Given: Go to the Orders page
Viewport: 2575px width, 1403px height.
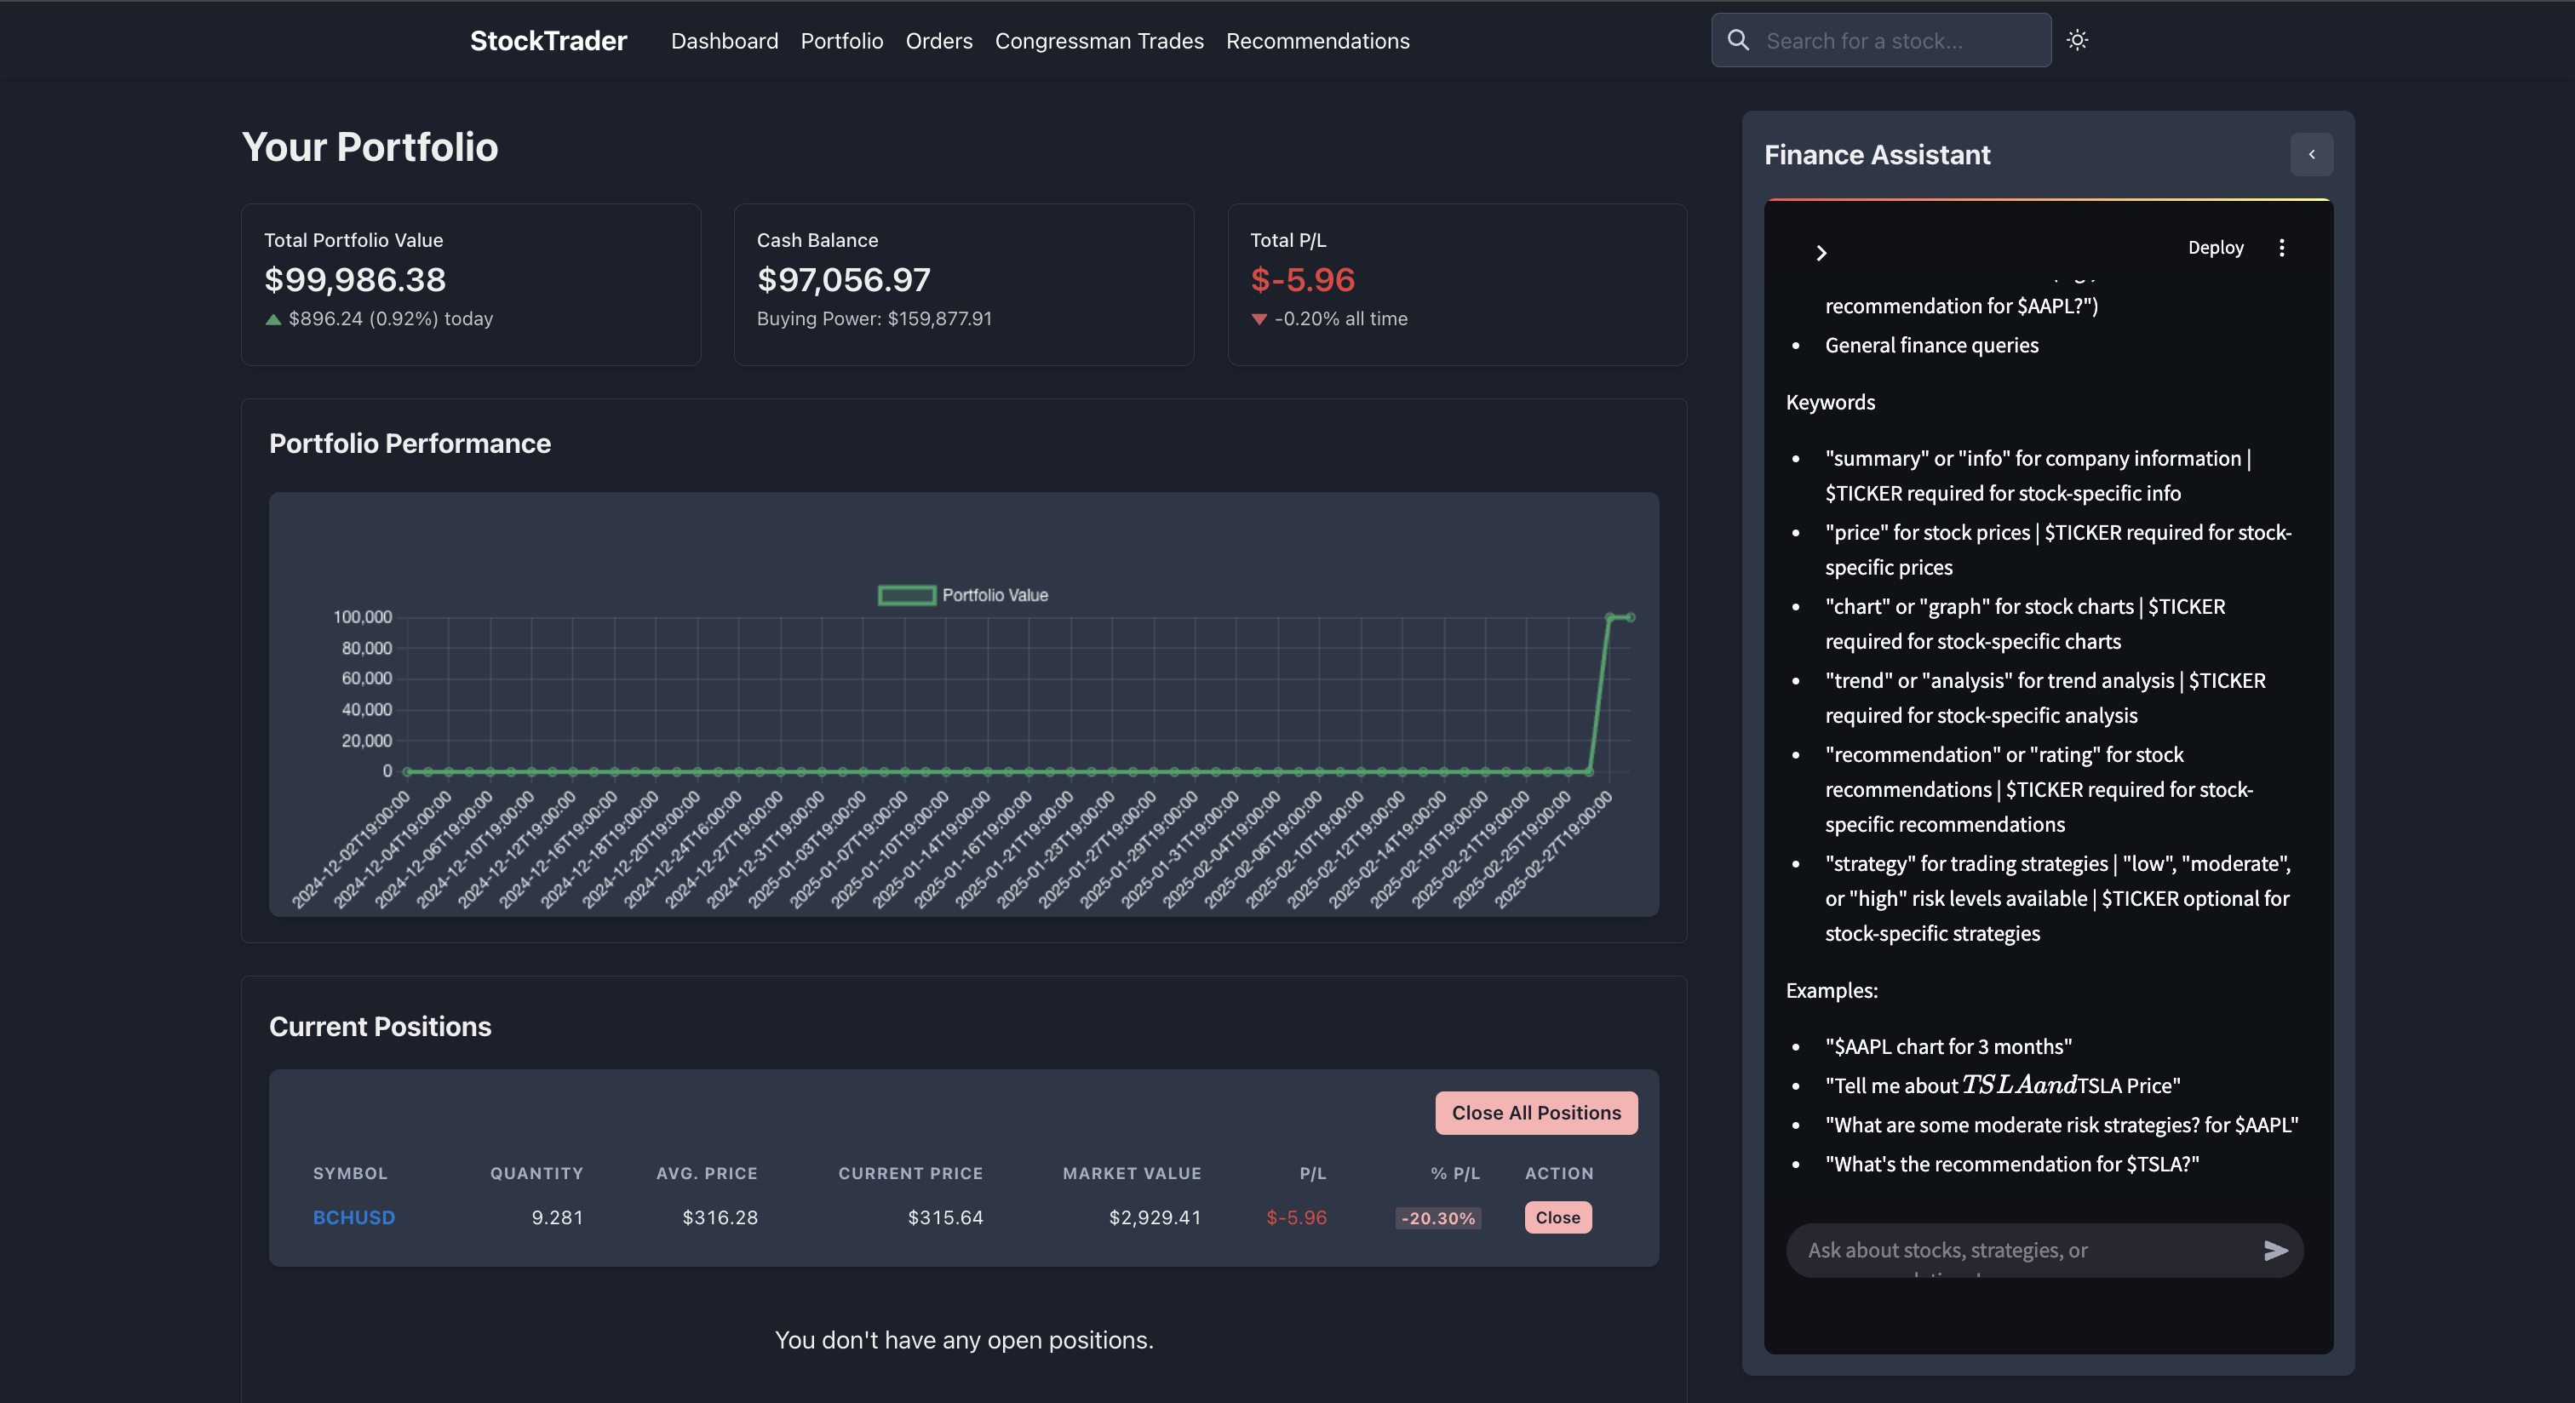Looking at the screenshot, I should (x=938, y=41).
